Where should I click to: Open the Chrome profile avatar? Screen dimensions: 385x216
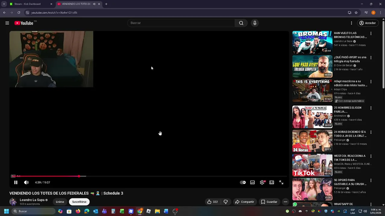tap(373, 13)
